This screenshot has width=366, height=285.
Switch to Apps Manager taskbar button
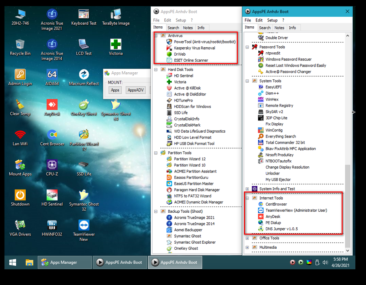point(65,262)
